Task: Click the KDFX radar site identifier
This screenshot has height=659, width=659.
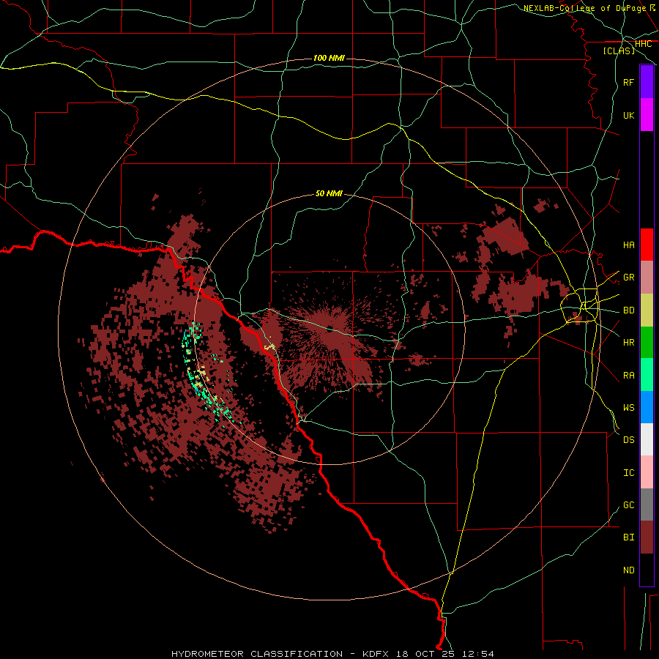Action: [x=376, y=654]
